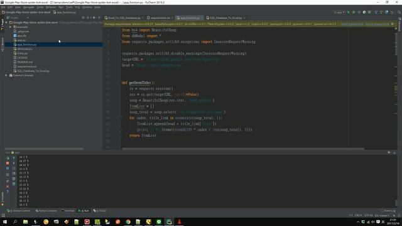Open the VCS menu
This screenshot has width=402, height=226.
tap(77, 7)
